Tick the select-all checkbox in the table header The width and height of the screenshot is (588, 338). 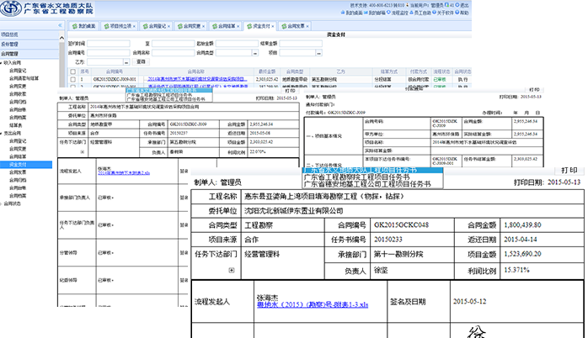[x=72, y=71]
